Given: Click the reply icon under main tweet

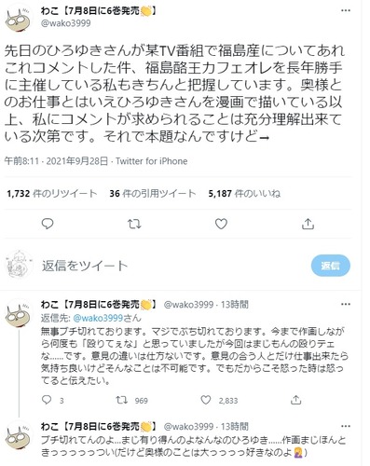Looking at the screenshot, I should click(48, 224).
